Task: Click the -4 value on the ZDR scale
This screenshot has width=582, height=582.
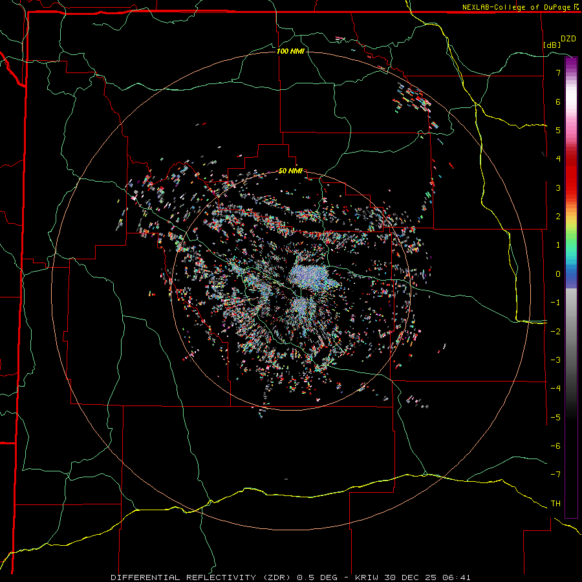Action: tap(555, 388)
